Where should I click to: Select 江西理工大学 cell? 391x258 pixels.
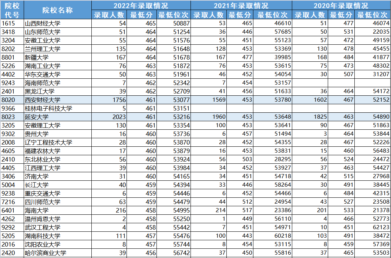[x=58, y=168]
